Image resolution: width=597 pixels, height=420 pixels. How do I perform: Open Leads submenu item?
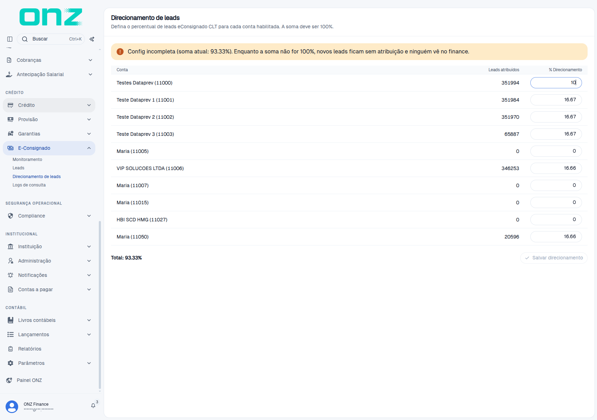[19, 168]
